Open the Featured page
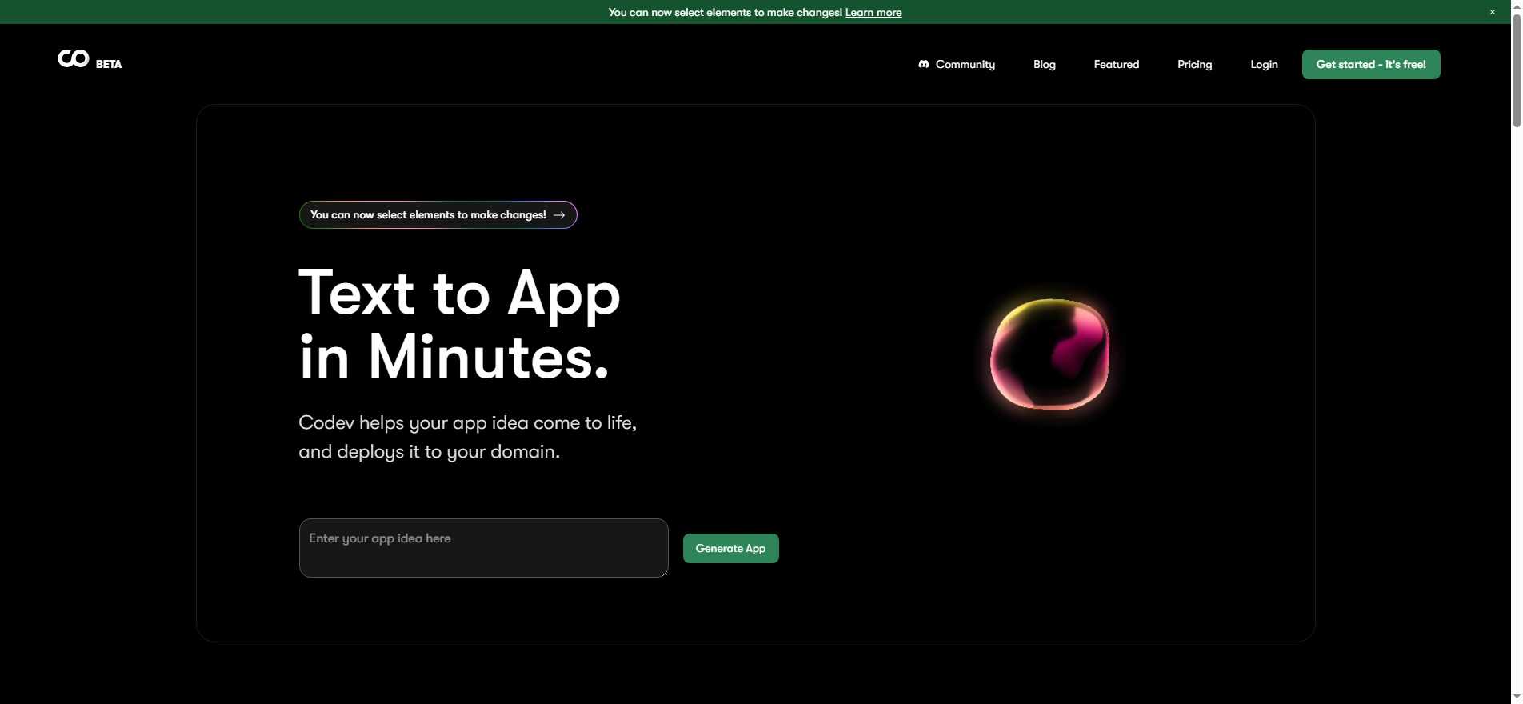The height and width of the screenshot is (704, 1523). coord(1117,64)
